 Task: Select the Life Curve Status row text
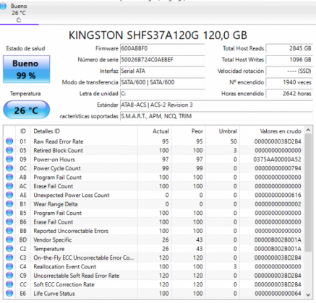tap(54, 294)
